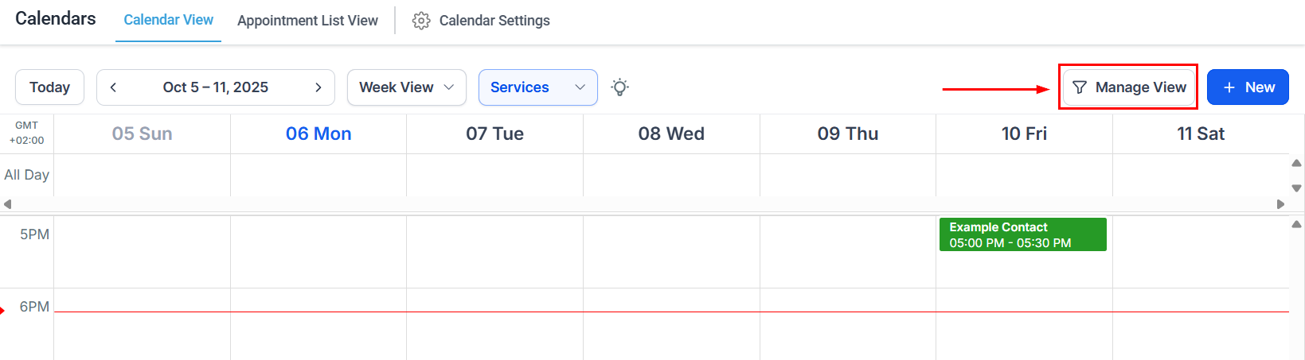Click the 6PM time label

pos(34,307)
